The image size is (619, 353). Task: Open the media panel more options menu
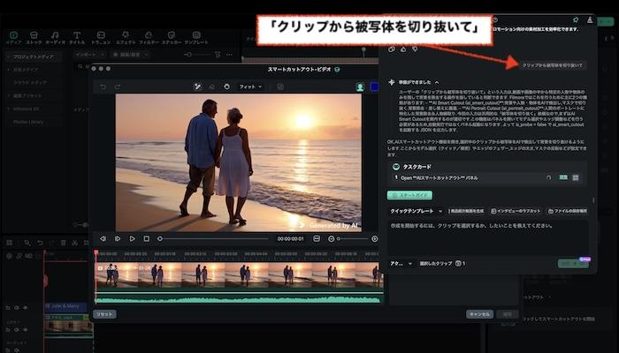[229, 55]
